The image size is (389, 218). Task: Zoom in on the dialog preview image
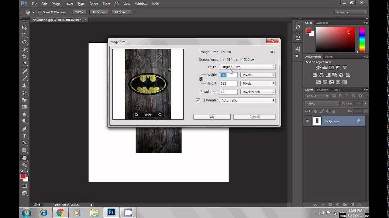pyautogui.click(x=160, y=115)
